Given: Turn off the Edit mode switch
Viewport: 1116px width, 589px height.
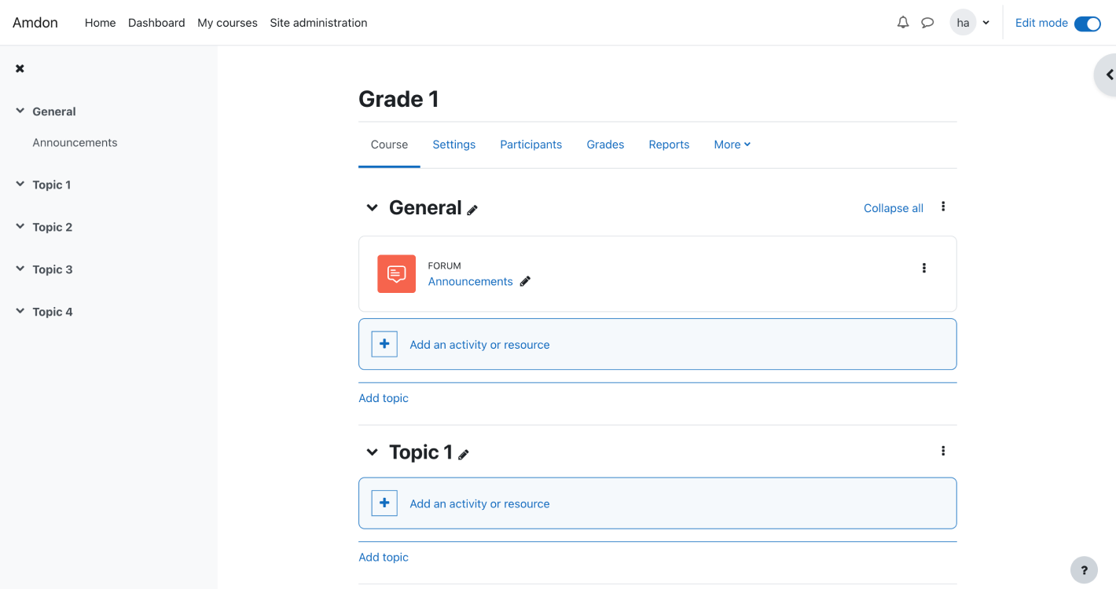Looking at the screenshot, I should [x=1088, y=24].
